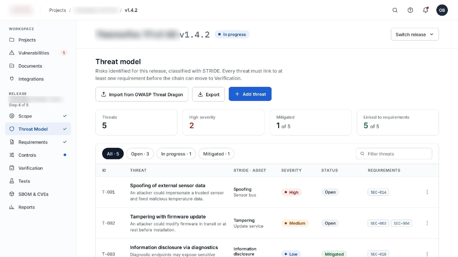Click the Controls sliders icon
Viewport: 458px width, 257px height.
pyautogui.click(x=12, y=155)
